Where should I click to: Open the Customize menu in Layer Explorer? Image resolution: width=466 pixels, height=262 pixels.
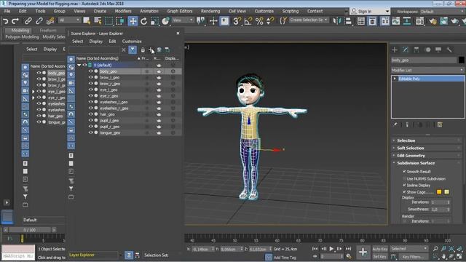(x=132, y=41)
